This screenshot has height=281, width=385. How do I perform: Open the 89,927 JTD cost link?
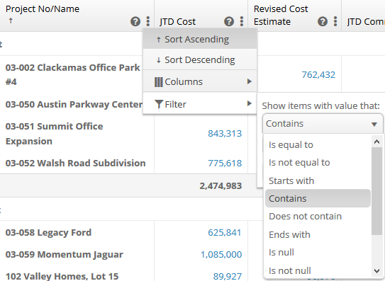(x=228, y=276)
